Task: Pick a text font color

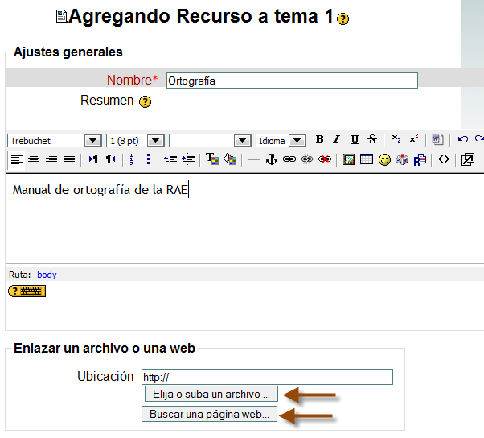Action: pos(212,159)
